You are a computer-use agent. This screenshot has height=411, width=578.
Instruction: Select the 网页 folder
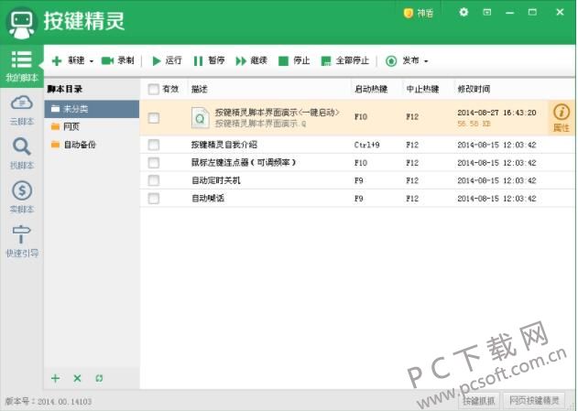92,126
